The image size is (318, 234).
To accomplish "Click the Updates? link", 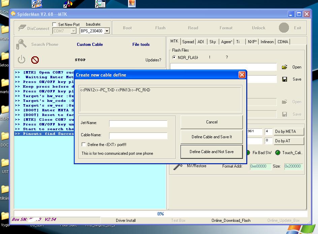I will tap(153, 60).
